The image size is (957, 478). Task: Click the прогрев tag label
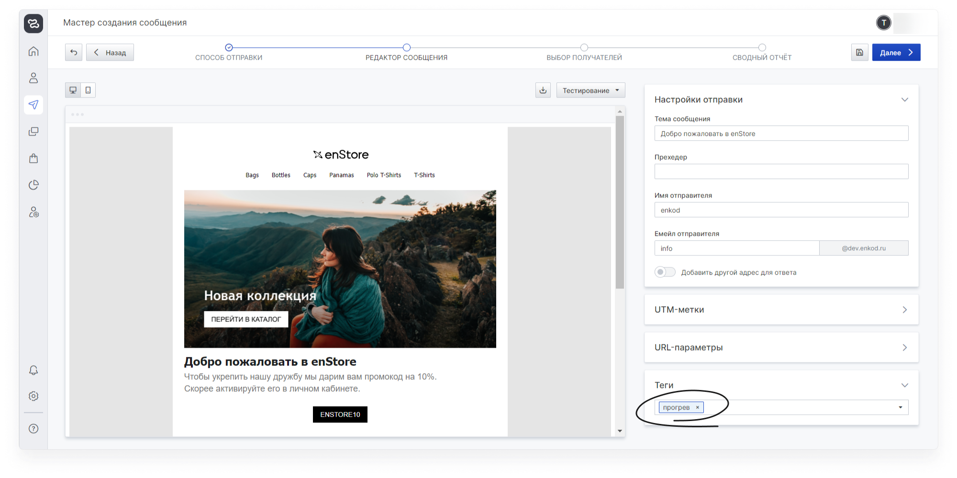[676, 407]
